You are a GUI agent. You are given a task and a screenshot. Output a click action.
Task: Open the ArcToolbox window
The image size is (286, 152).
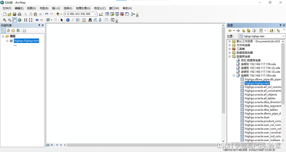pyautogui.click(x=122, y=14)
